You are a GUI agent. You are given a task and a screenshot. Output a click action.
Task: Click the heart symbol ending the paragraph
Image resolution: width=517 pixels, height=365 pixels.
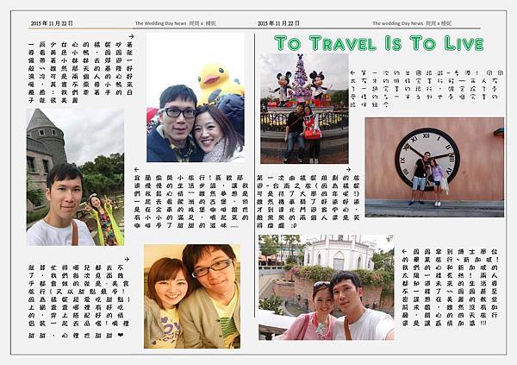tap(121, 335)
